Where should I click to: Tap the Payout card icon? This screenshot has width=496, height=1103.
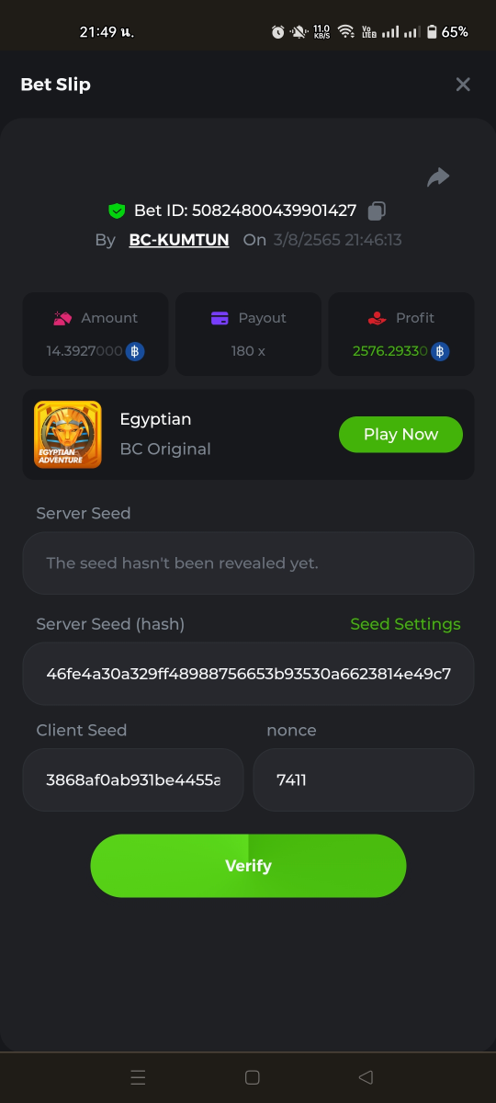pos(220,318)
